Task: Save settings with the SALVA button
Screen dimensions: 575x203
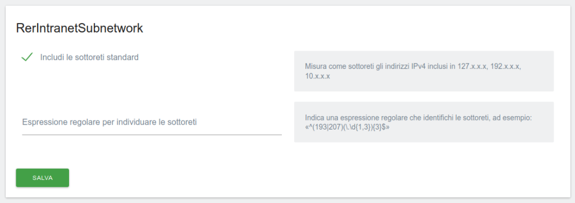Action: [43, 178]
